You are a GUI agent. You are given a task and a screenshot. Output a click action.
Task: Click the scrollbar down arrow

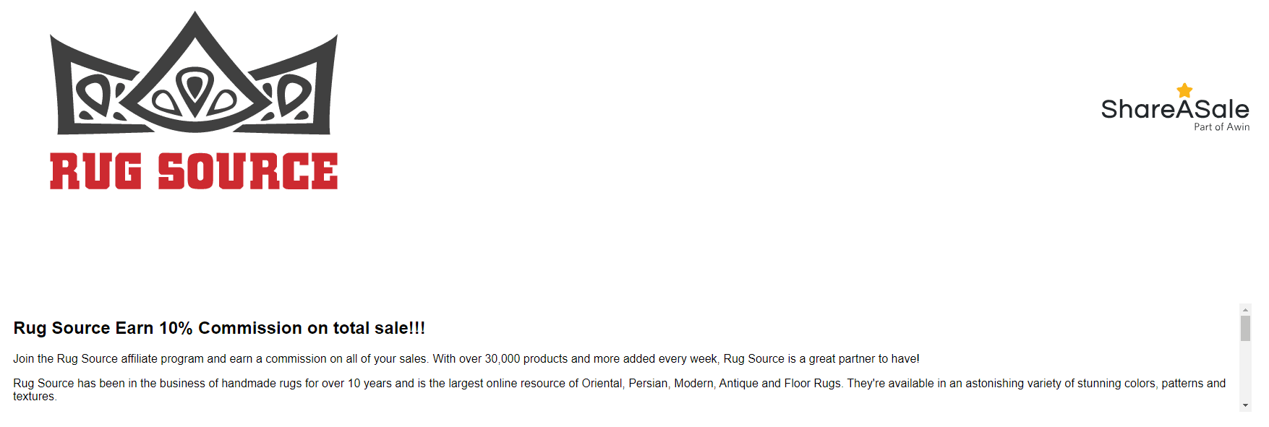(x=1245, y=405)
